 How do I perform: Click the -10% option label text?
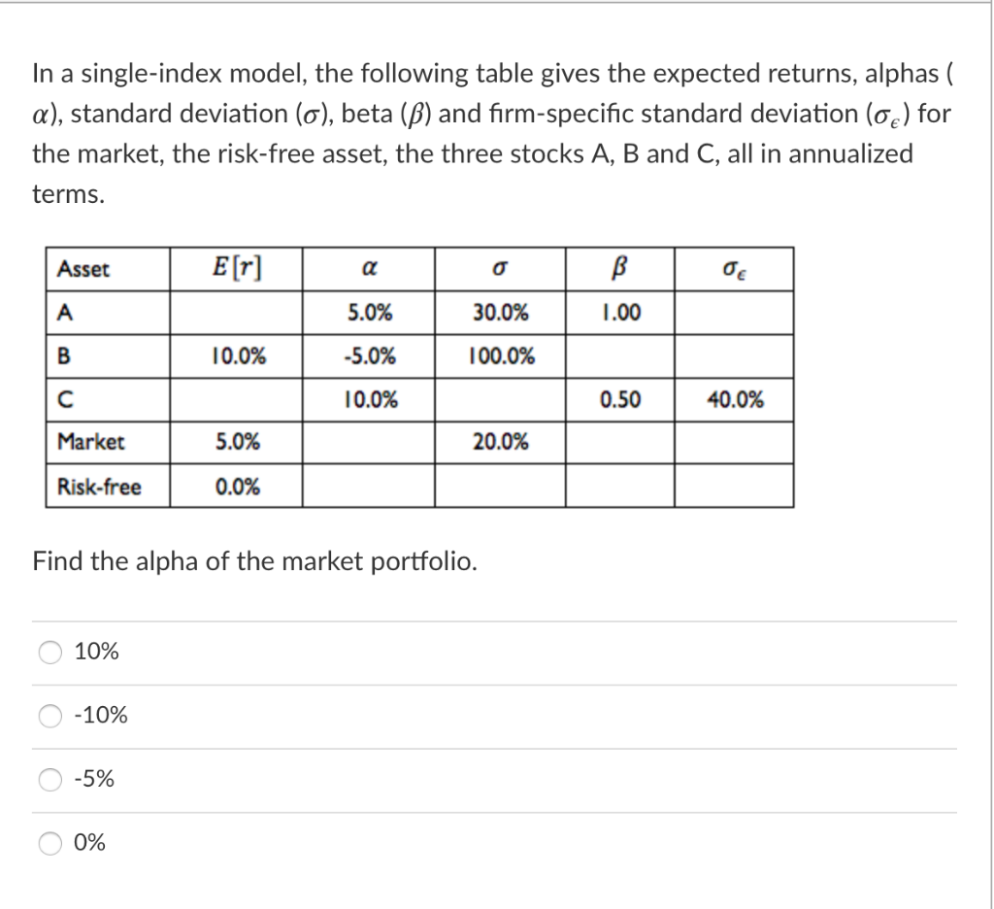click(102, 716)
